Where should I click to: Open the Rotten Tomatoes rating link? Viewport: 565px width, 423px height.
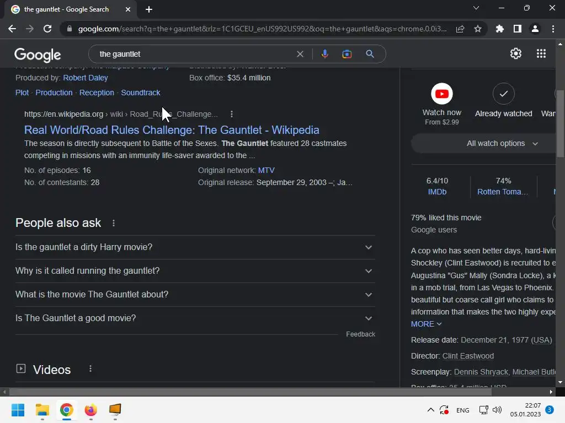(x=503, y=192)
